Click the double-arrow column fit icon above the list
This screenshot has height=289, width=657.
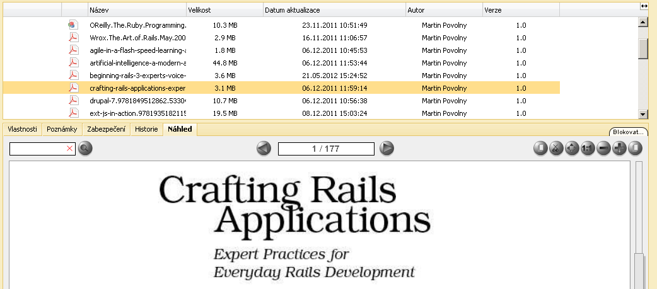click(x=644, y=6)
